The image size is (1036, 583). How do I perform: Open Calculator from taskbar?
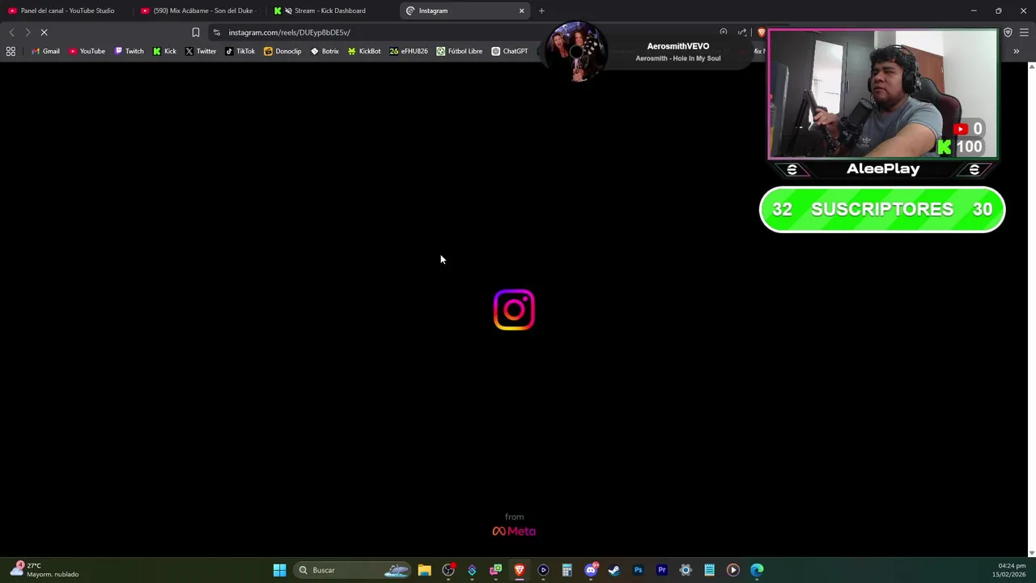(567, 570)
